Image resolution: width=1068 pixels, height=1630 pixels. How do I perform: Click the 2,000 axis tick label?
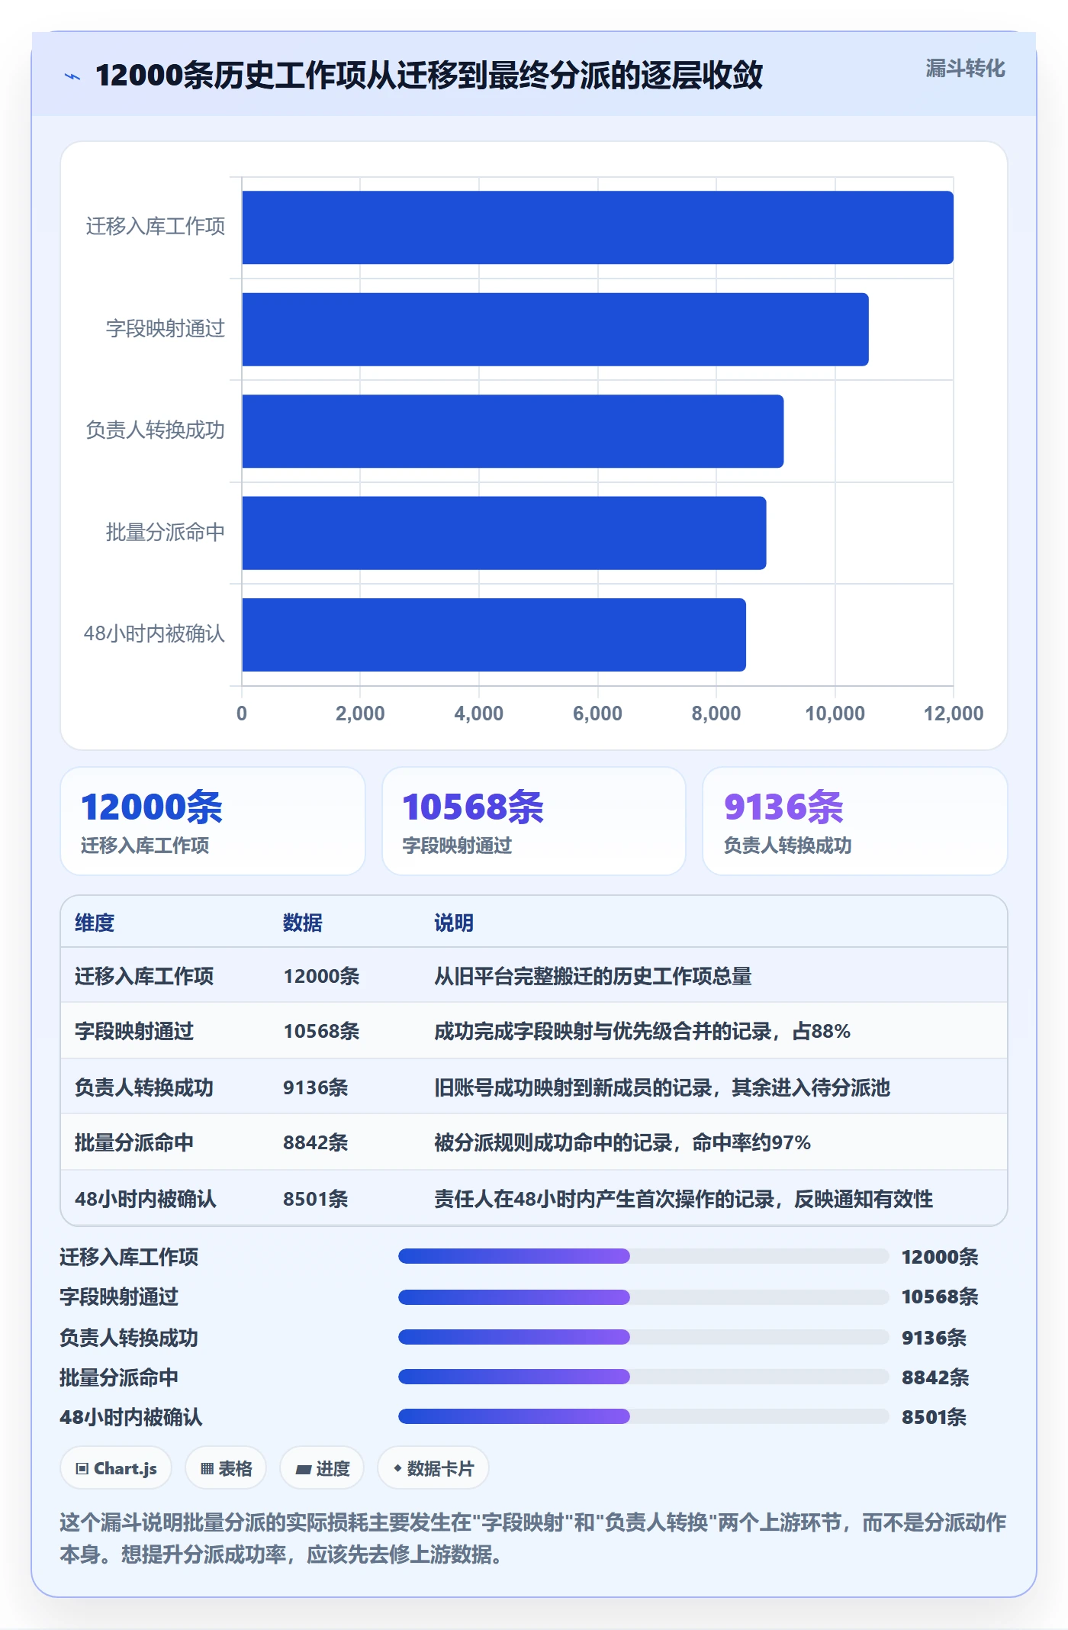tap(360, 714)
